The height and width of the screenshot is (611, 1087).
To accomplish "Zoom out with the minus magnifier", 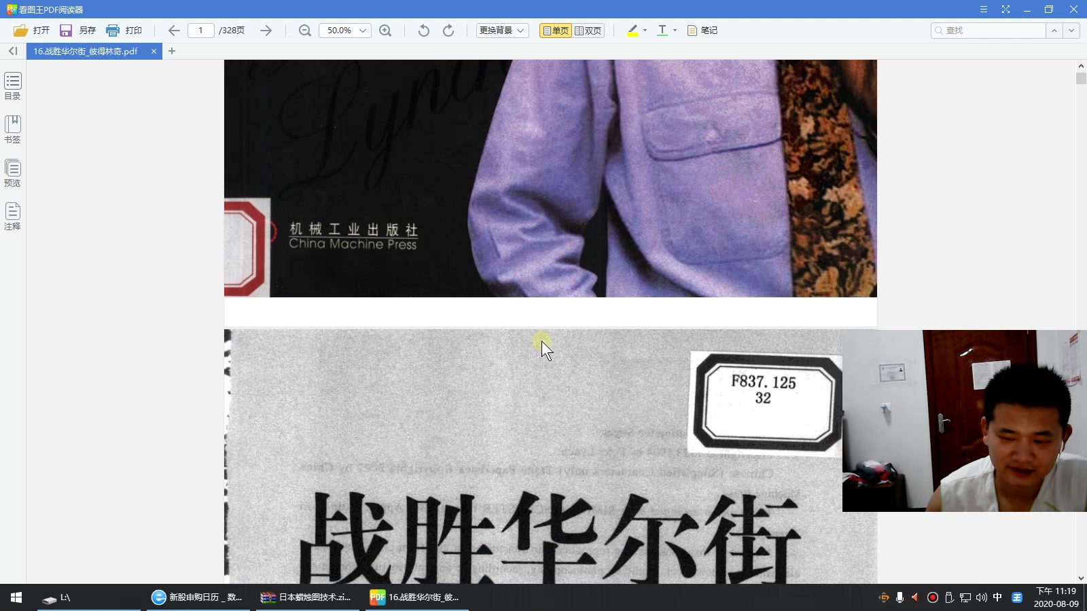I will click(305, 31).
